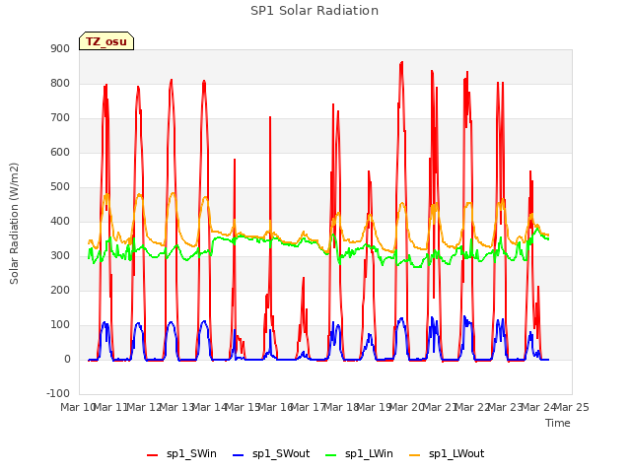
Task: Click the 900 y-axis tick label
Action: 60,48
